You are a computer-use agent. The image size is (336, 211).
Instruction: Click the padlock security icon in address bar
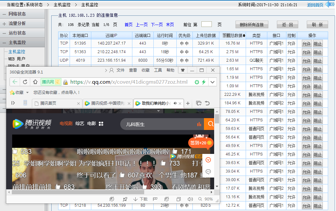pos(66,82)
